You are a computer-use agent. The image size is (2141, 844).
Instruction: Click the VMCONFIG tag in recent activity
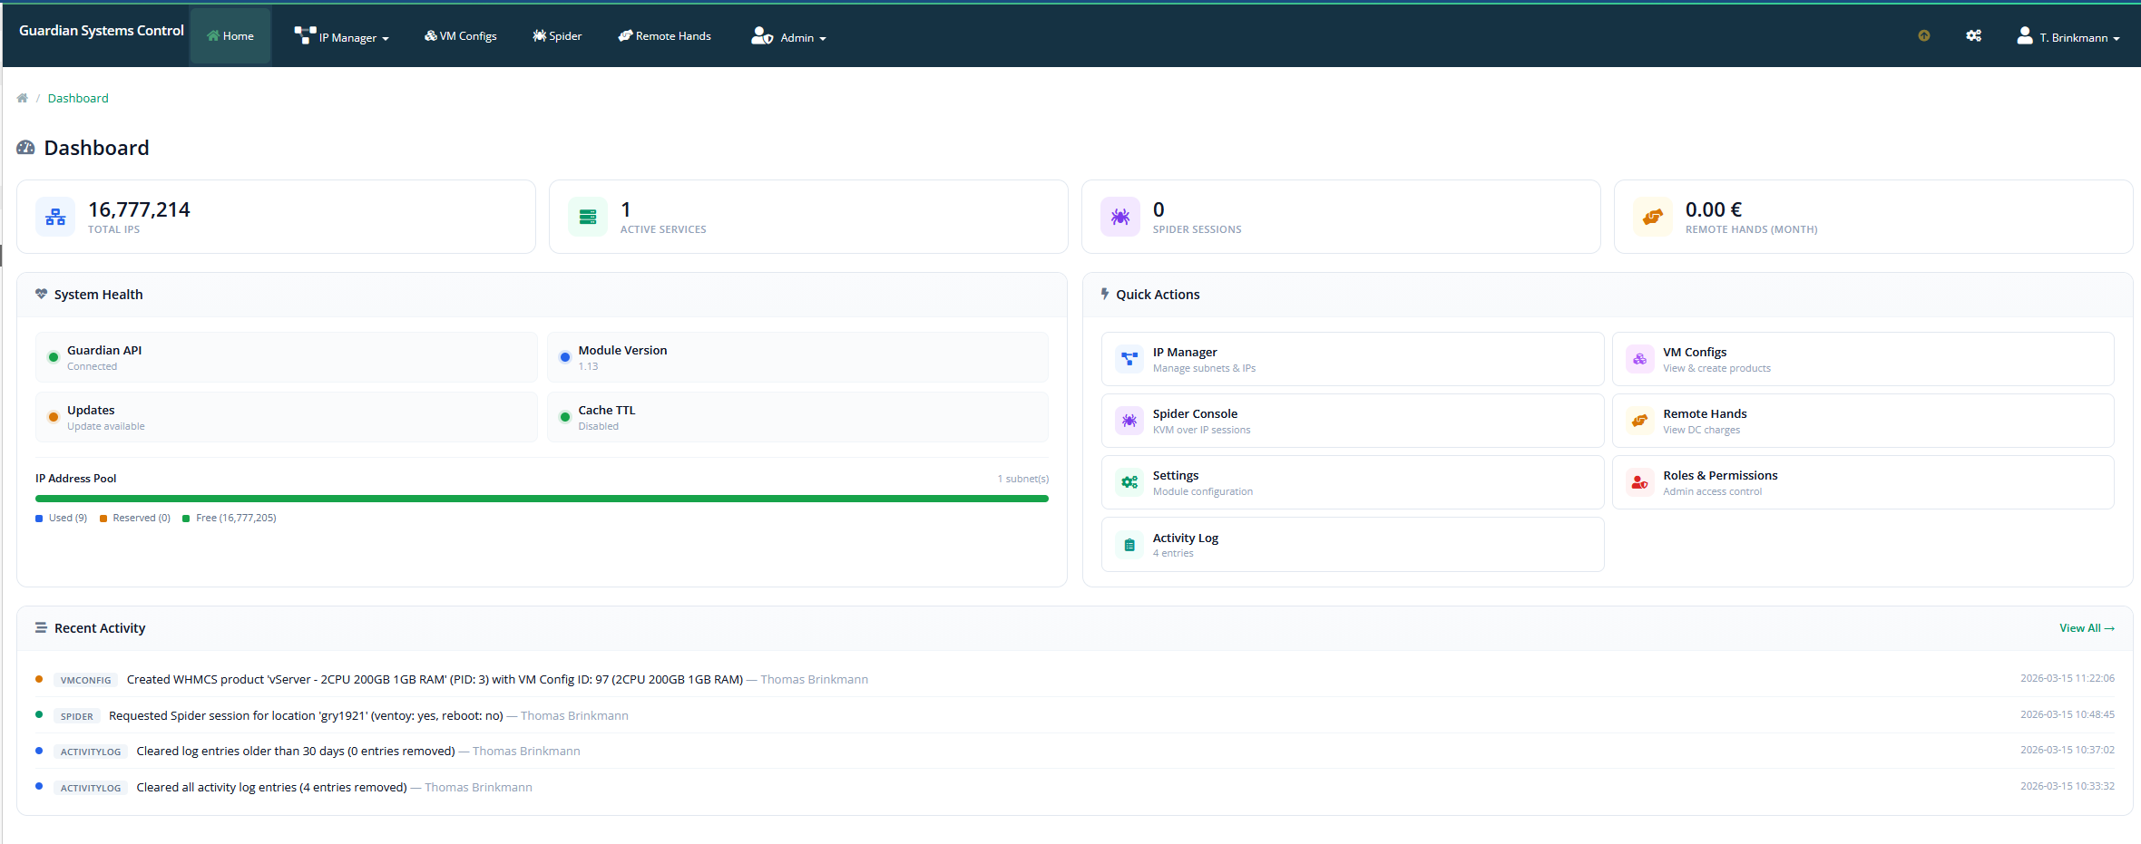pyautogui.click(x=86, y=680)
